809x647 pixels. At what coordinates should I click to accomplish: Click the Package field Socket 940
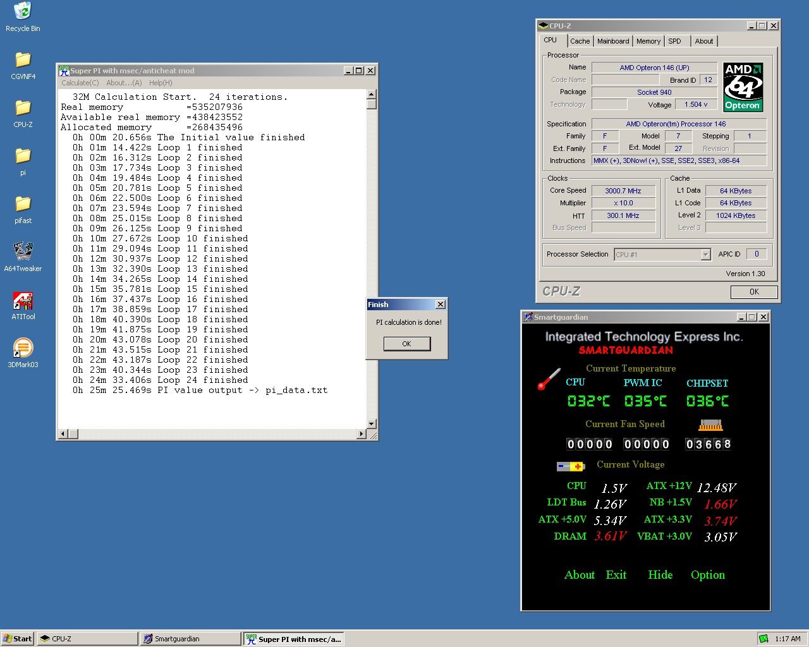654,92
